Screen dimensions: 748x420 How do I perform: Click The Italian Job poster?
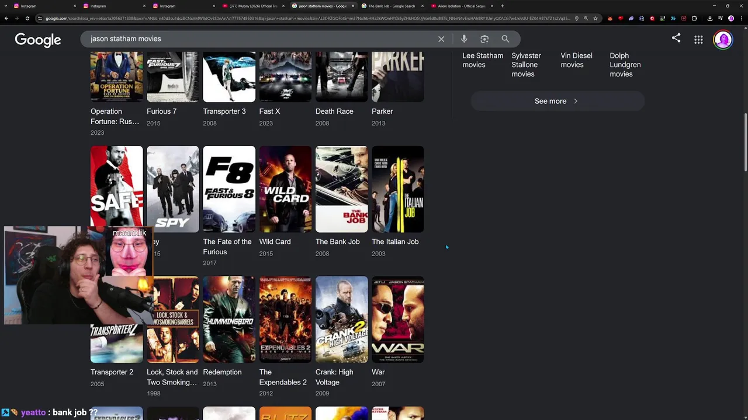(398, 189)
